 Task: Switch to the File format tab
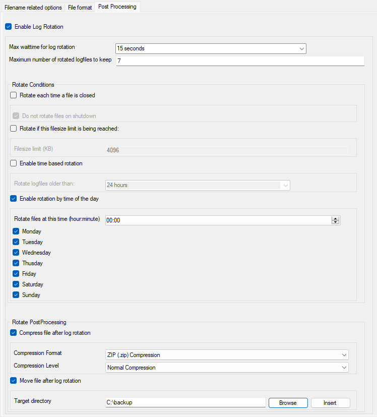[80, 7]
